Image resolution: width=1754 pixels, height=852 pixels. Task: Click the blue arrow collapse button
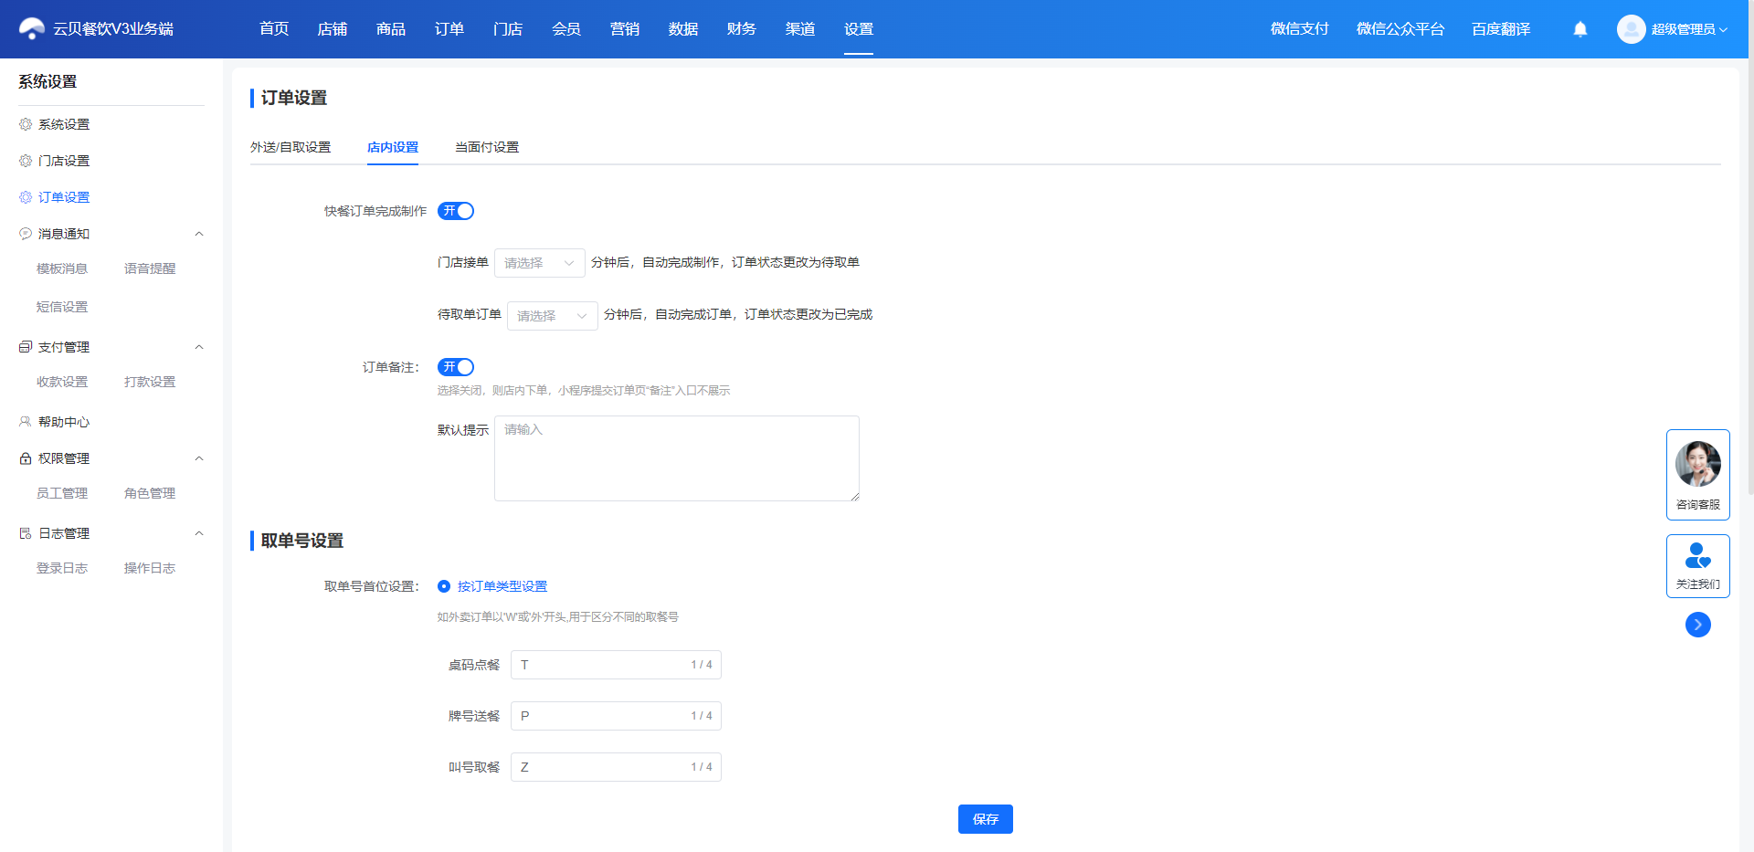coord(1698,625)
